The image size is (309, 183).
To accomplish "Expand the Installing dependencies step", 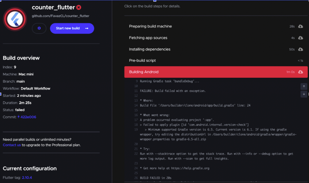I will (x=216, y=49).
